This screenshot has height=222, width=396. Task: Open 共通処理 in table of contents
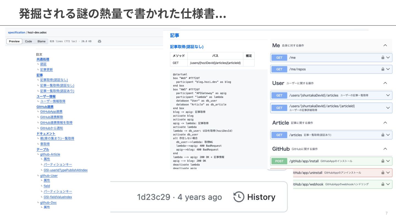click(x=43, y=59)
